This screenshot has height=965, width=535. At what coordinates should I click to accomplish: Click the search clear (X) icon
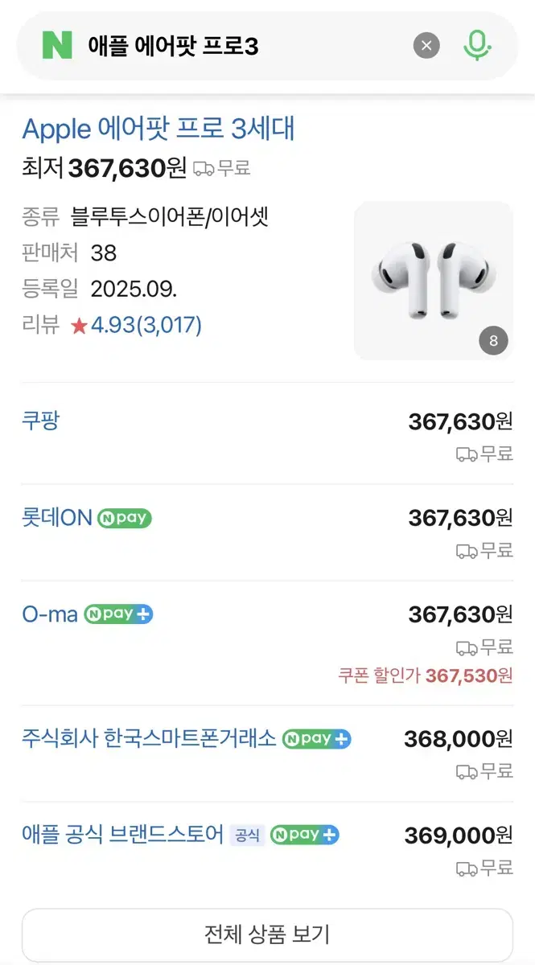pos(426,46)
